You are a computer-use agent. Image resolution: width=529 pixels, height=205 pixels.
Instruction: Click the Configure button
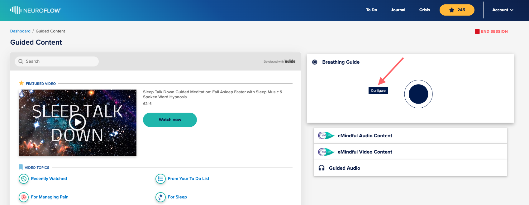(x=378, y=90)
